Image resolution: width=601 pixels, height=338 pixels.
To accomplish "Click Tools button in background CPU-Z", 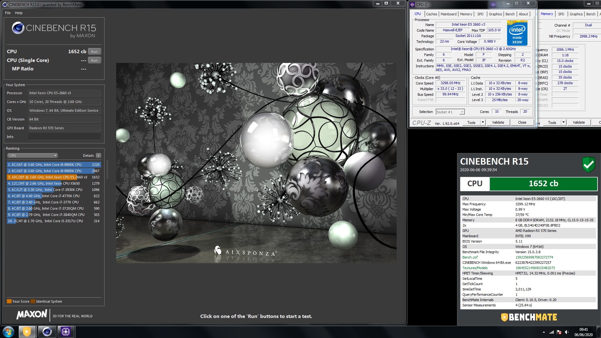I will pos(552,123).
